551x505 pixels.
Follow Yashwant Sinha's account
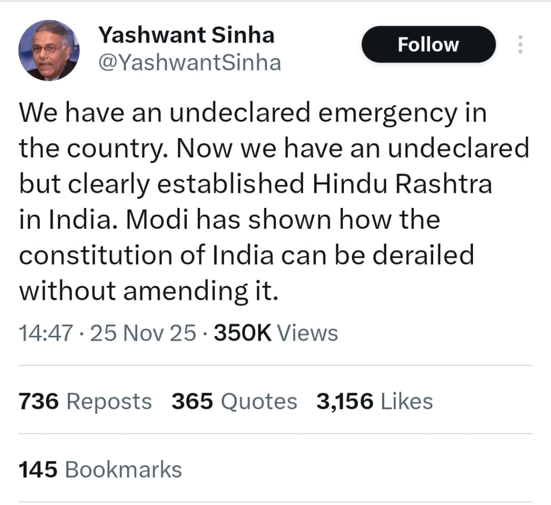coord(428,45)
